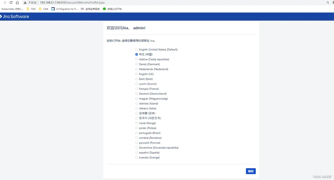Click the 欢迎访问Jira, admin! heading
This screenshot has height=180, width=334.
click(x=126, y=28)
